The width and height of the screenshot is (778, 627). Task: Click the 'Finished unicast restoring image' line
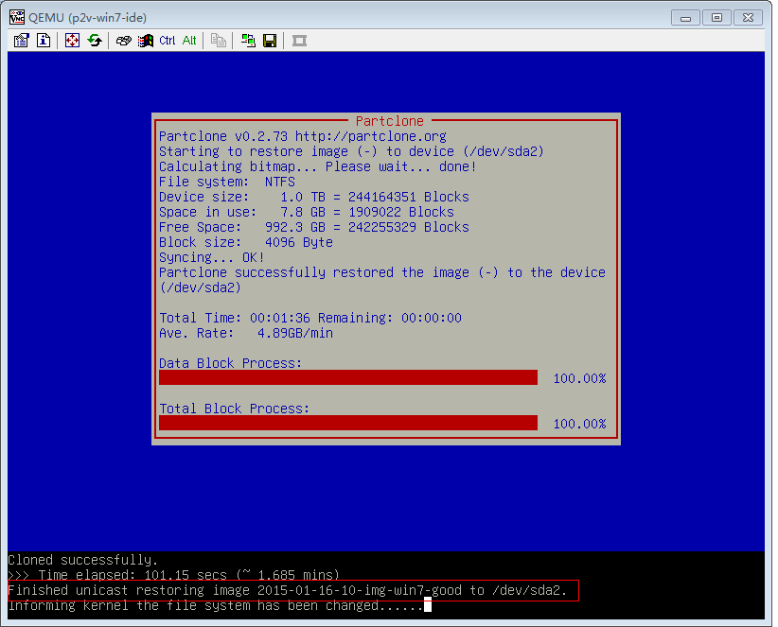pos(288,590)
